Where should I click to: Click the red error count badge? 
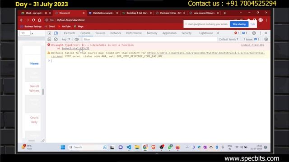pos(237,33)
